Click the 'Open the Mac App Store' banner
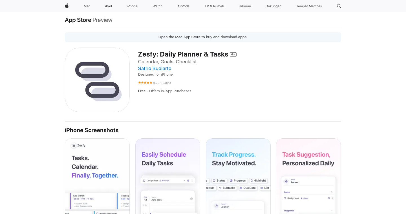The height and width of the screenshot is (214, 406). pos(203,37)
